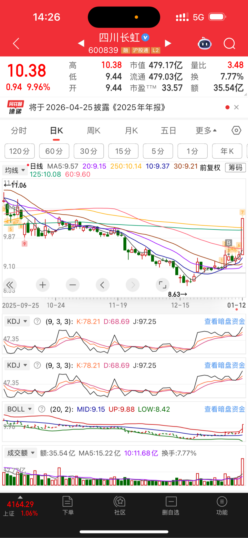Select the 分时 chart tab

click(19, 131)
